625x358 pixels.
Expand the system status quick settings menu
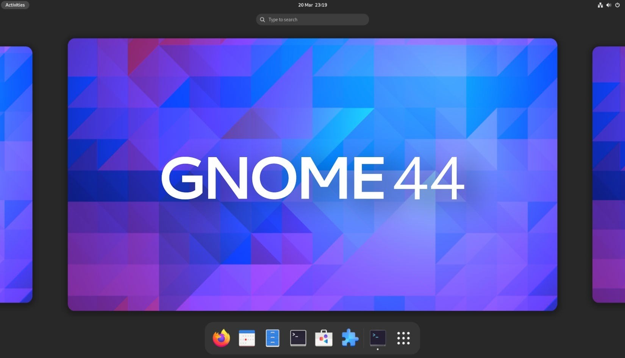tap(609, 5)
